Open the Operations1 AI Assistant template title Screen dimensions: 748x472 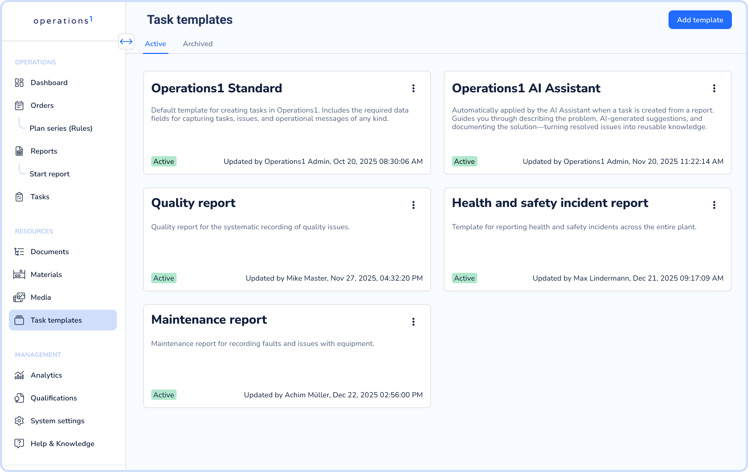[526, 88]
